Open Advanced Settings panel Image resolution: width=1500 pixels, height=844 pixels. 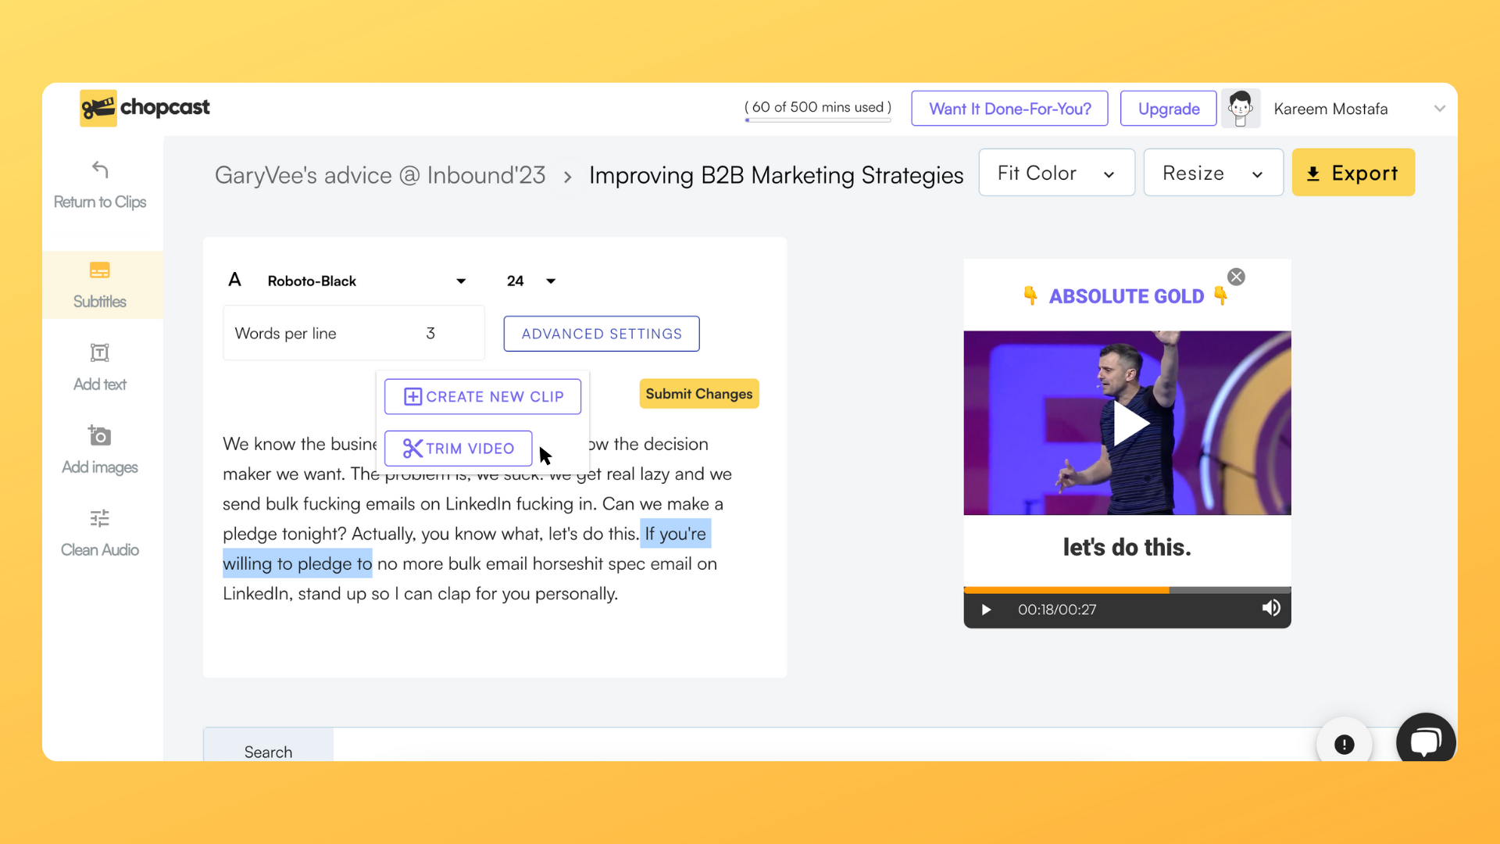coord(602,333)
